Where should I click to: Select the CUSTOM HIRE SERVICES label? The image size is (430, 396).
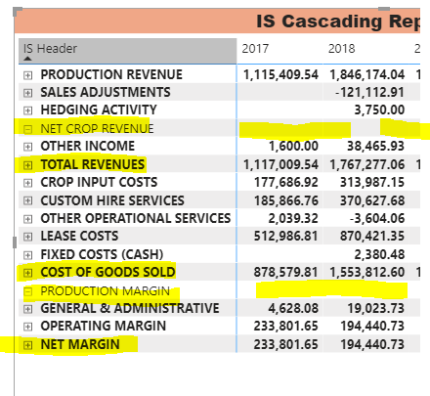(112, 200)
